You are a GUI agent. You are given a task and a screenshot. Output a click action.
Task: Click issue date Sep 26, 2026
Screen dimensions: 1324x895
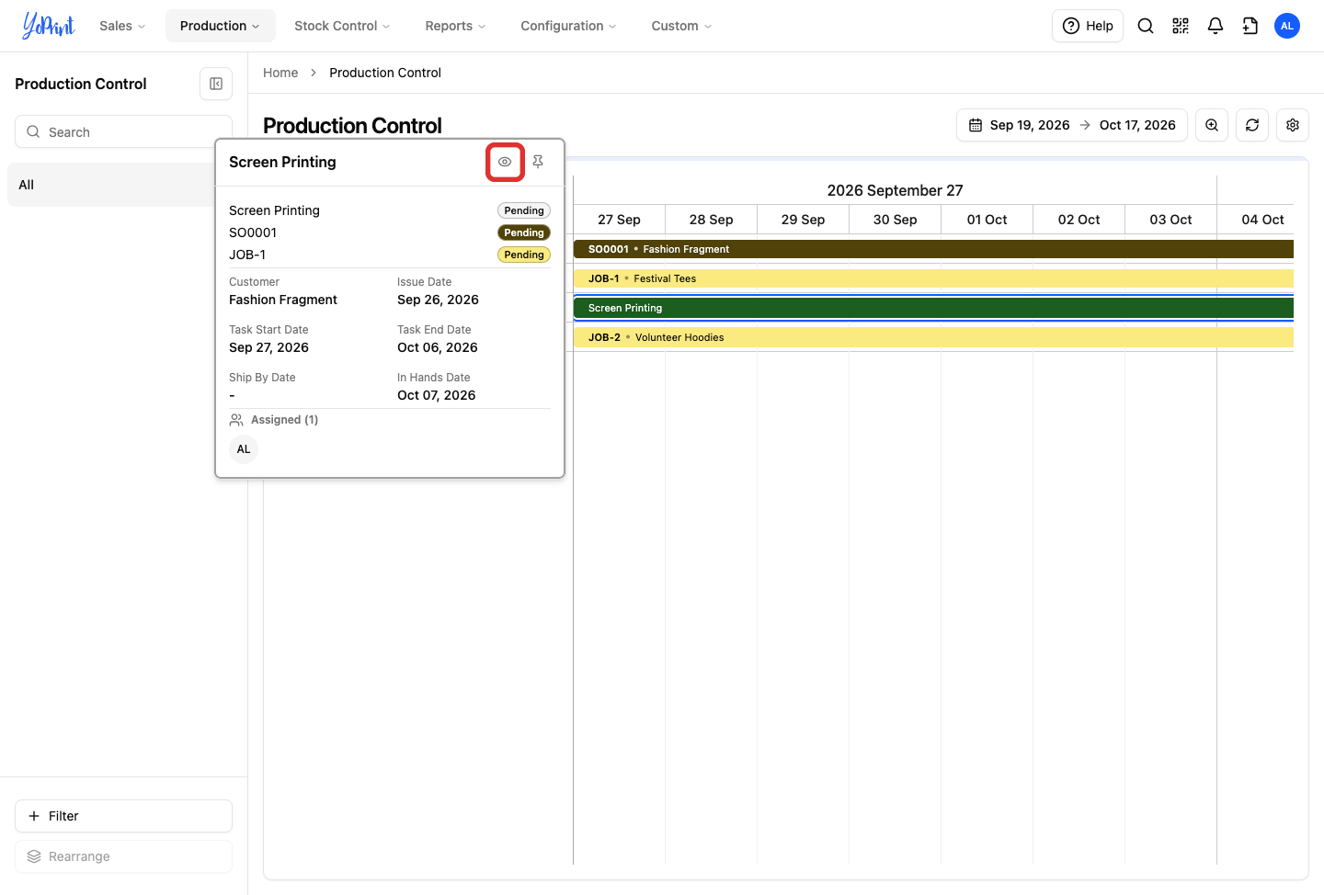point(438,300)
